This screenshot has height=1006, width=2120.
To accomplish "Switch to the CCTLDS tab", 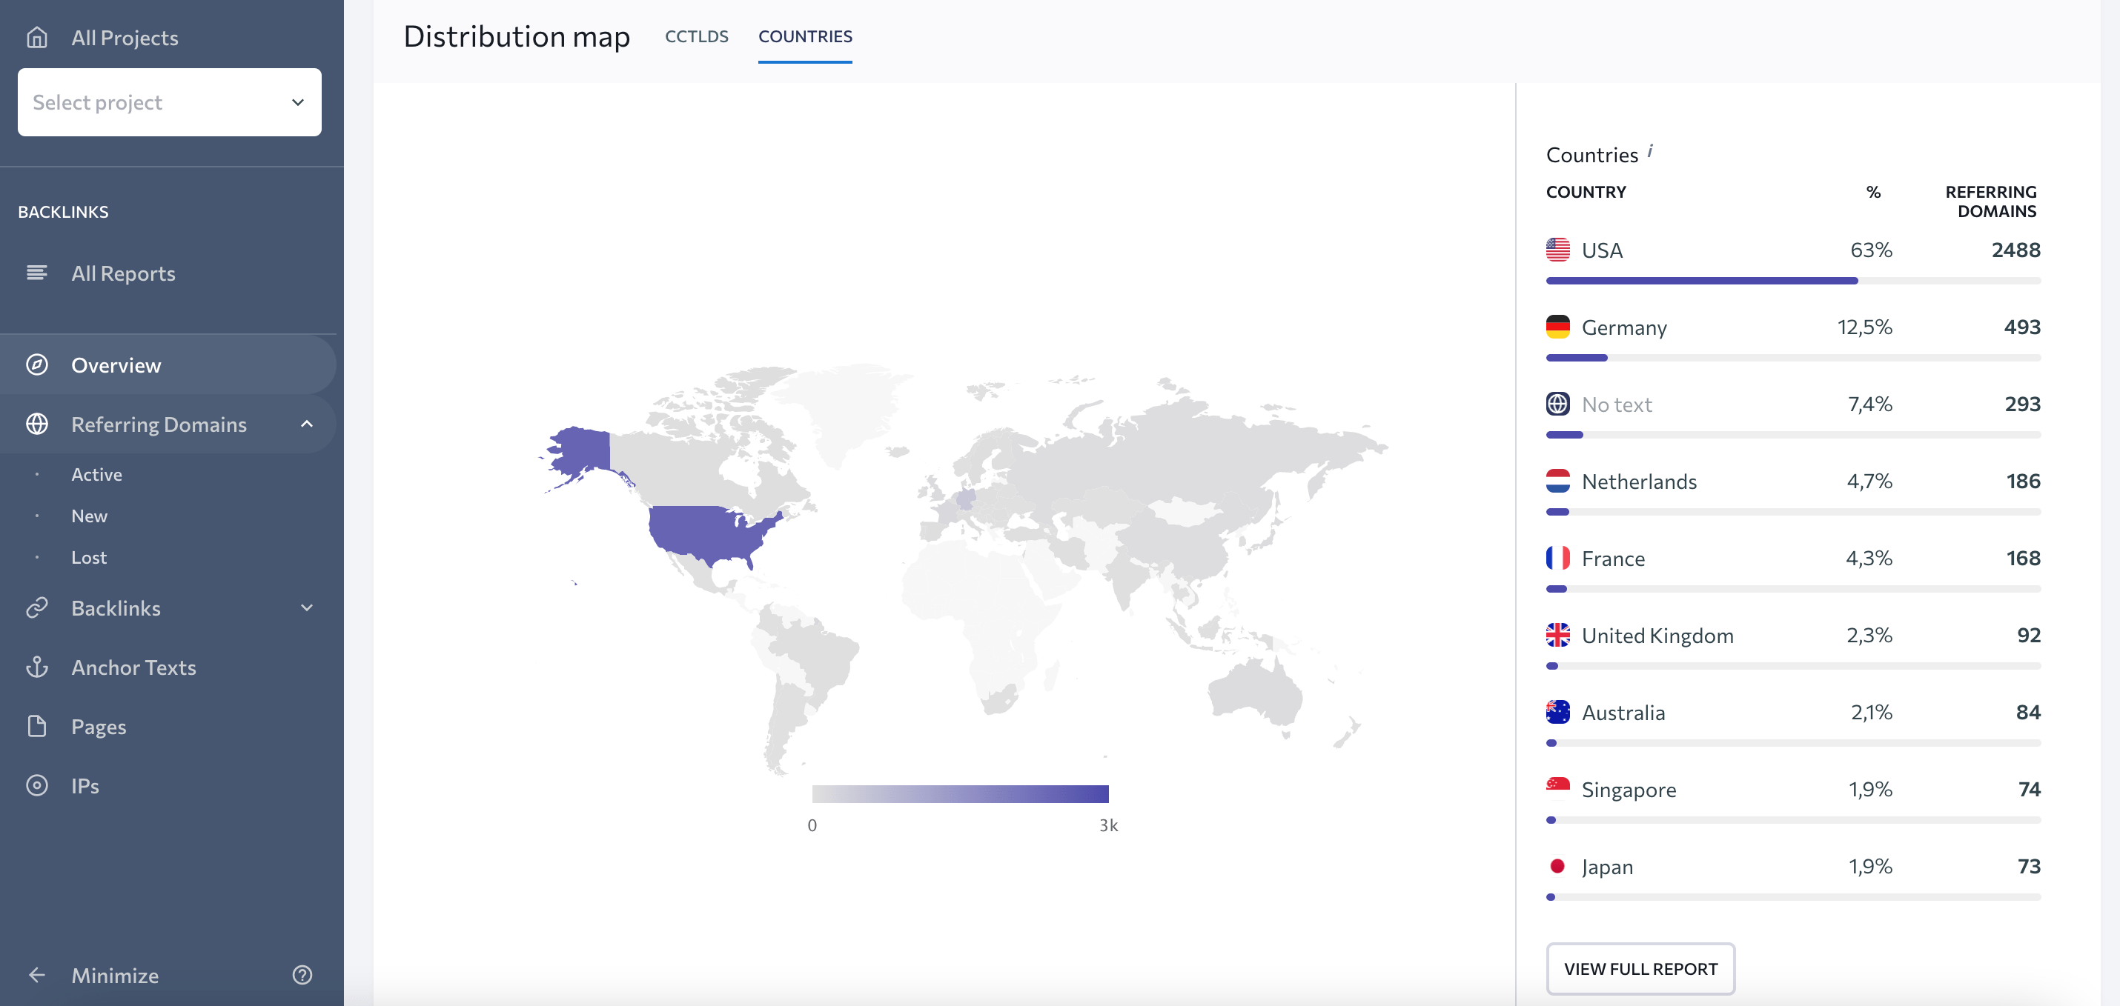I will pos(696,35).
